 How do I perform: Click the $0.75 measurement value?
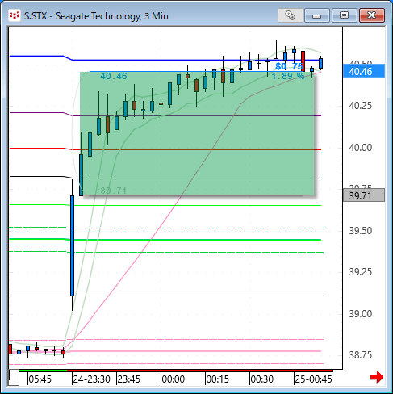pyautogui.click(x=289, y=66)
